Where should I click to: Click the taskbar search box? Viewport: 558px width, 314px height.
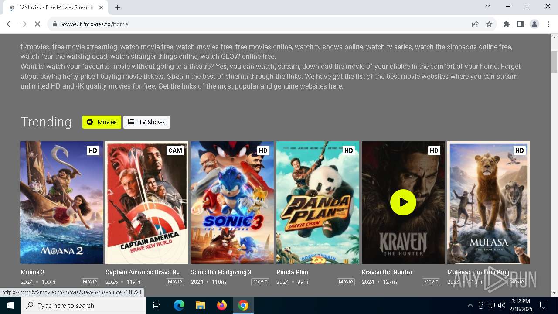[84, 305]
